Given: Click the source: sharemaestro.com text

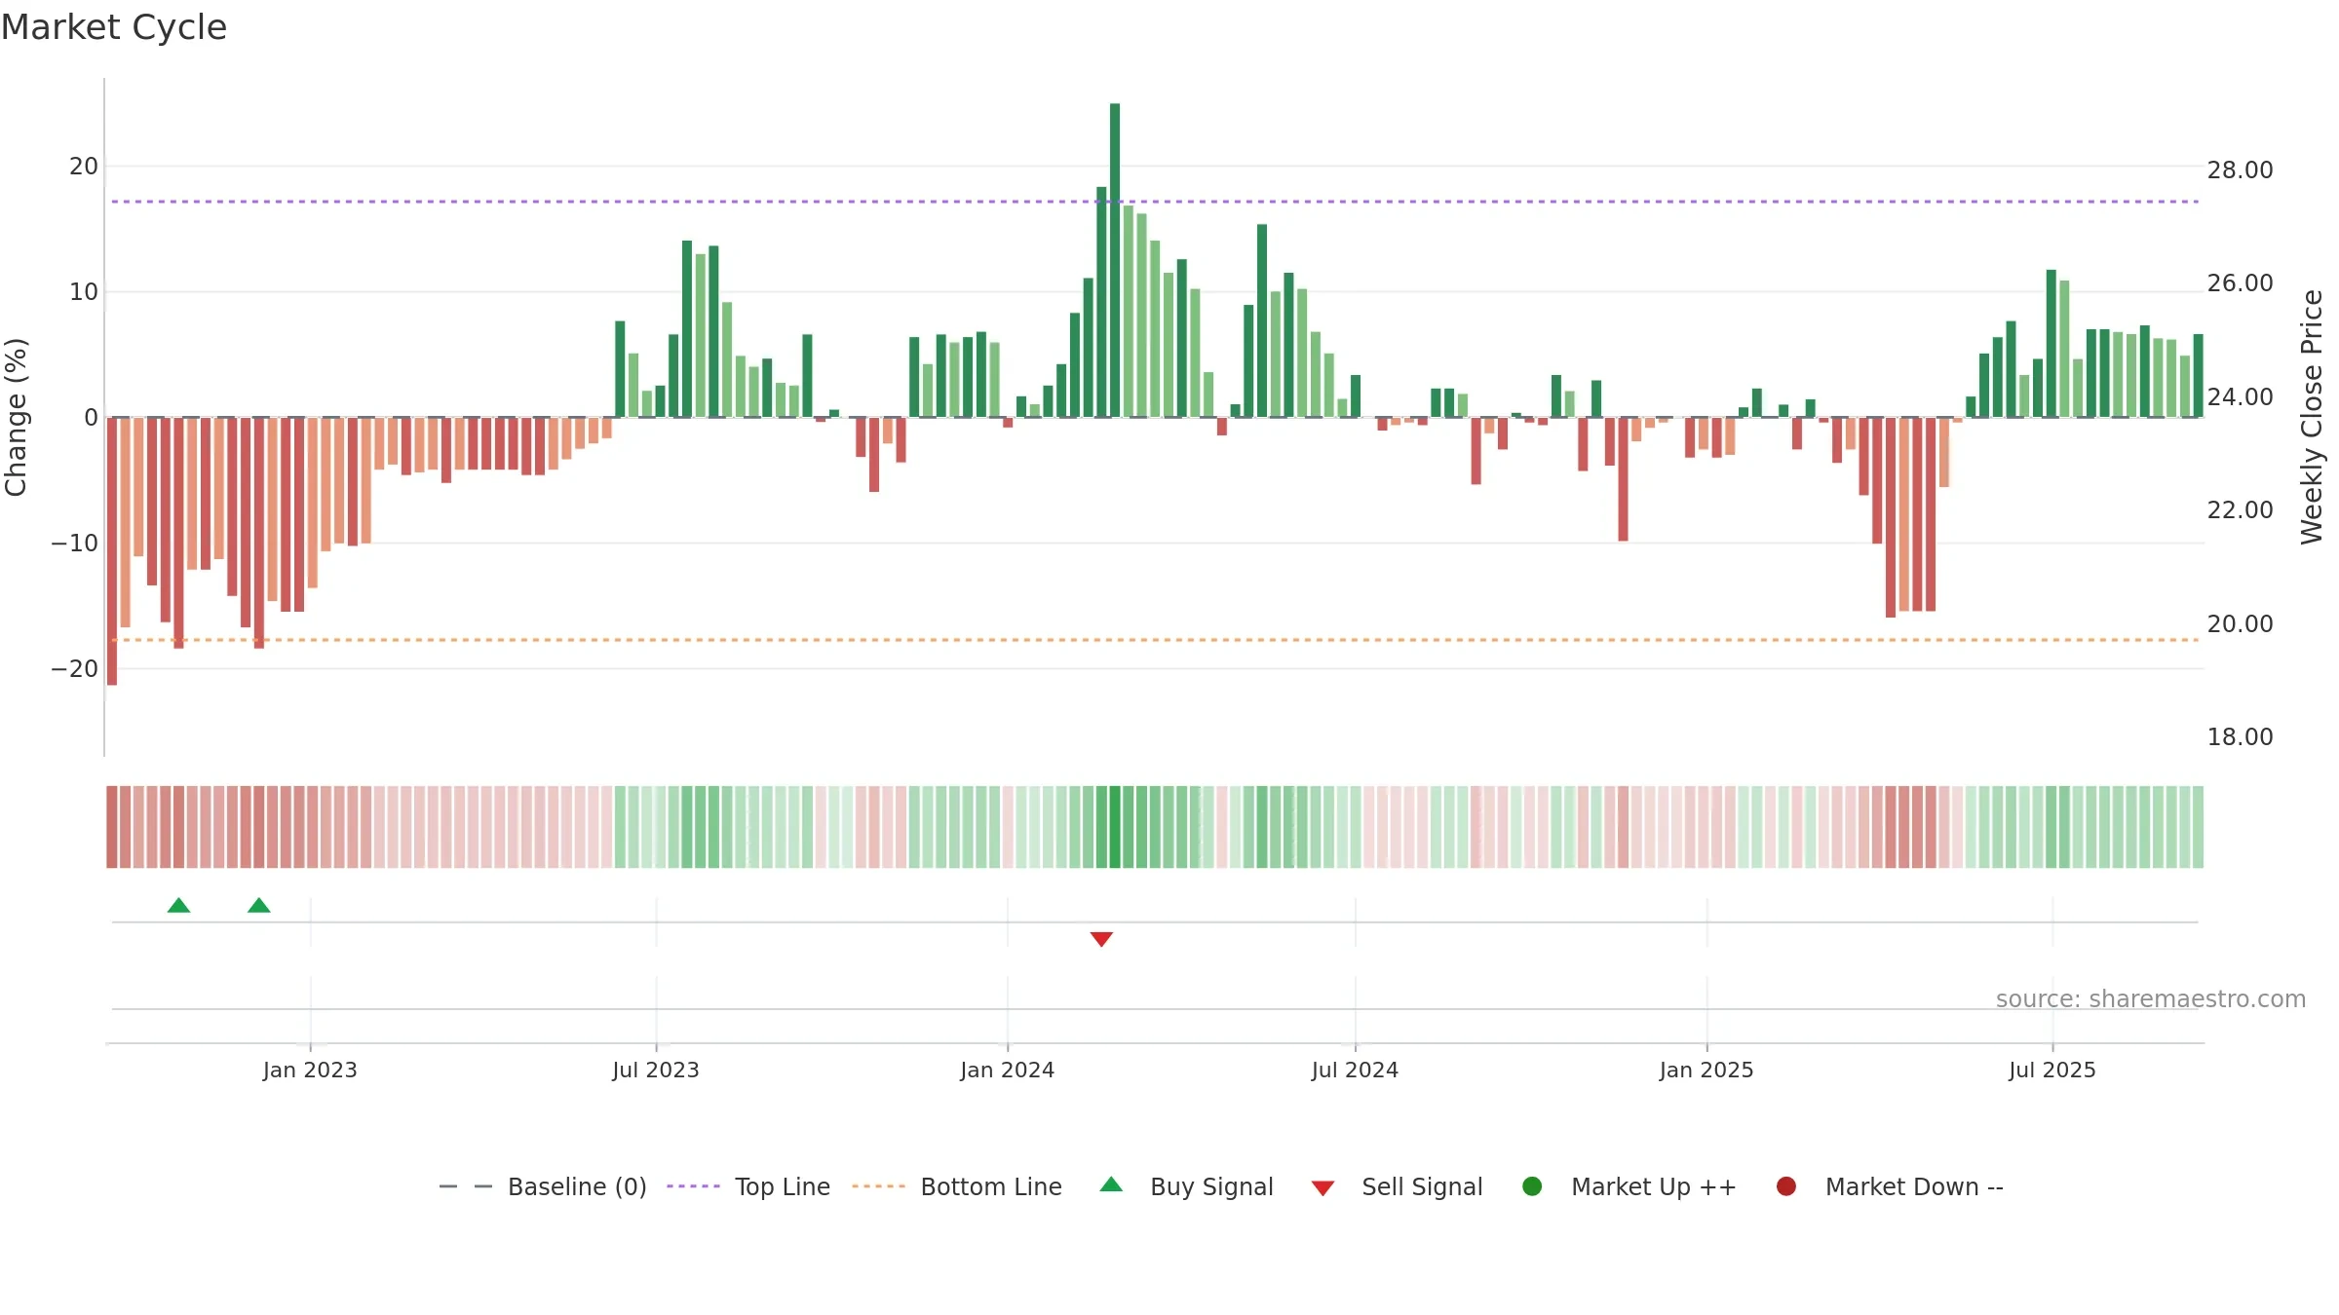Looking at the screenshot, I should click(2151, 999).
